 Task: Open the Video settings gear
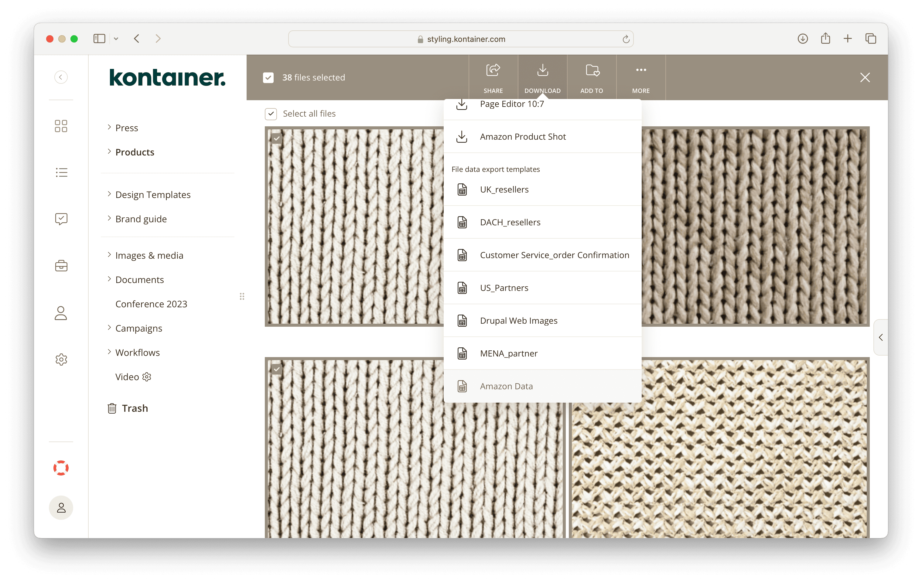click(x=147, y=377)
